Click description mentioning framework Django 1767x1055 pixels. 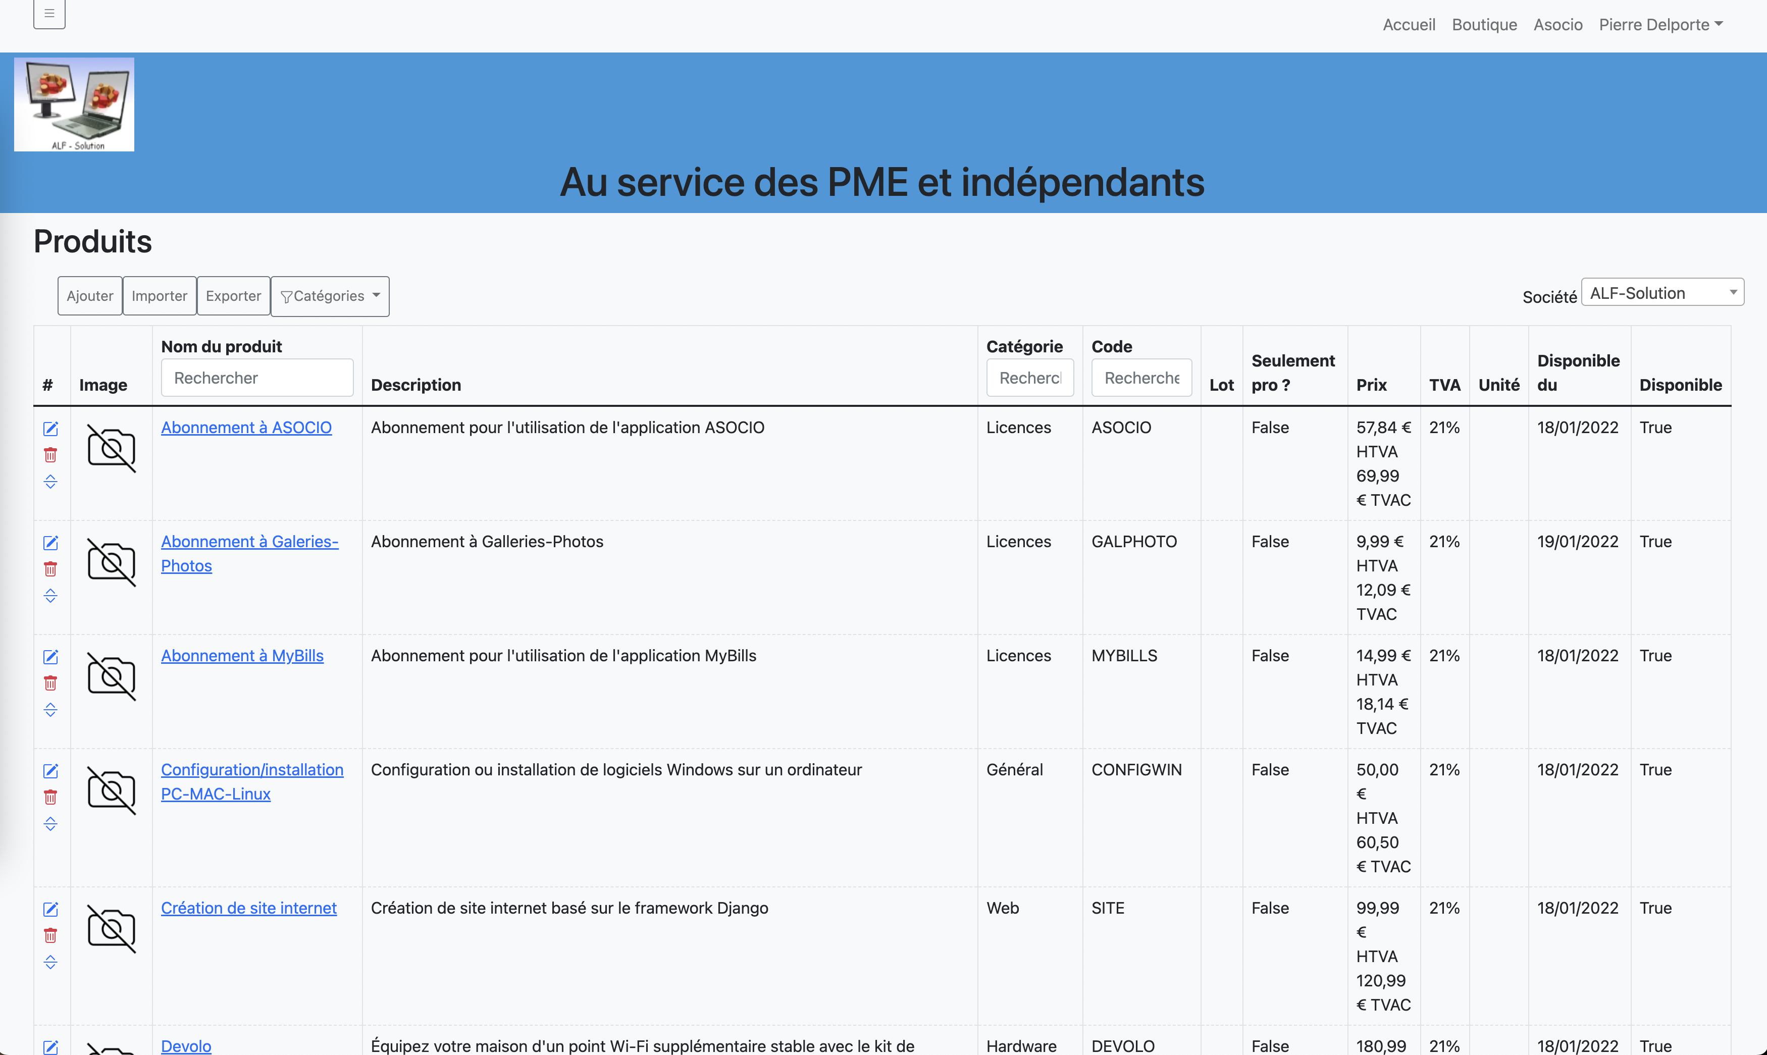pyautogui.click(x=569, y=909)
